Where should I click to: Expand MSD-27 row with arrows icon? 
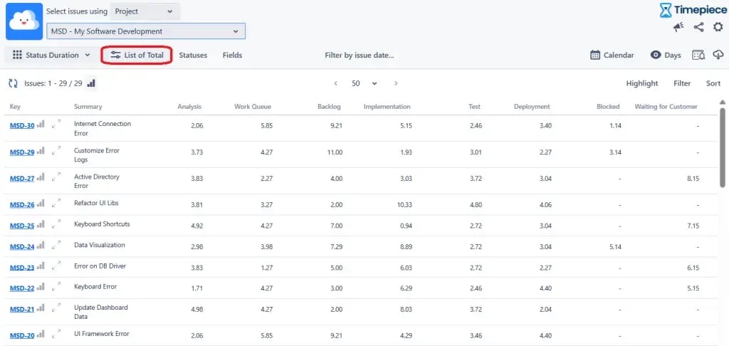coord(56,178)
